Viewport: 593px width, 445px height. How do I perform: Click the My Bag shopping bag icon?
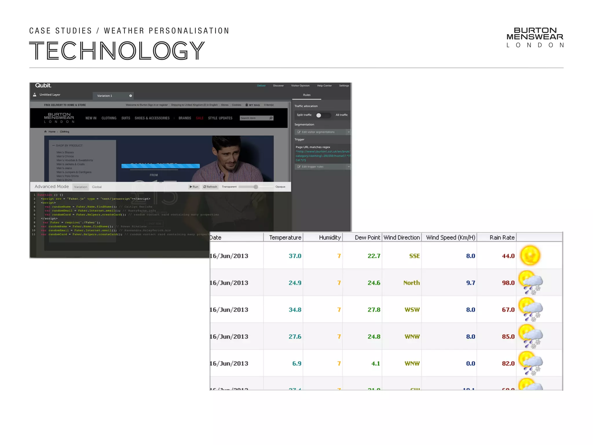pyautogui.click(x=247, y=105)
